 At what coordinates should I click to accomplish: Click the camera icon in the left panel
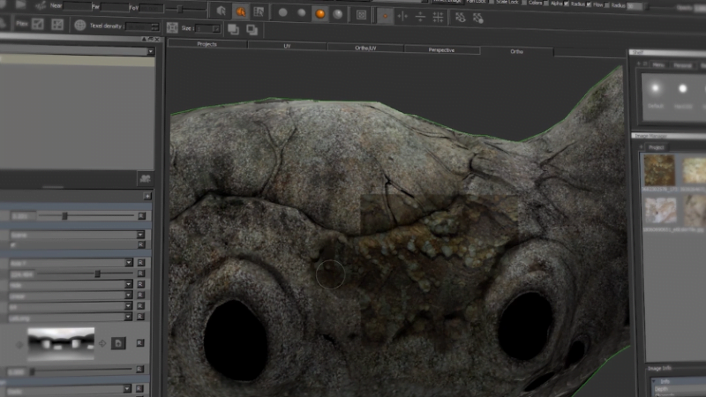(145, 178)
